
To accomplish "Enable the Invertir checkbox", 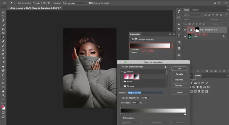I will [x=131, y=52].
